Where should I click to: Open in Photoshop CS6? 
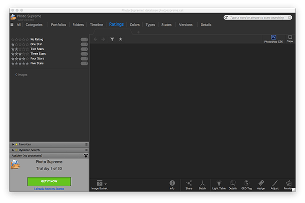(273, 38)
